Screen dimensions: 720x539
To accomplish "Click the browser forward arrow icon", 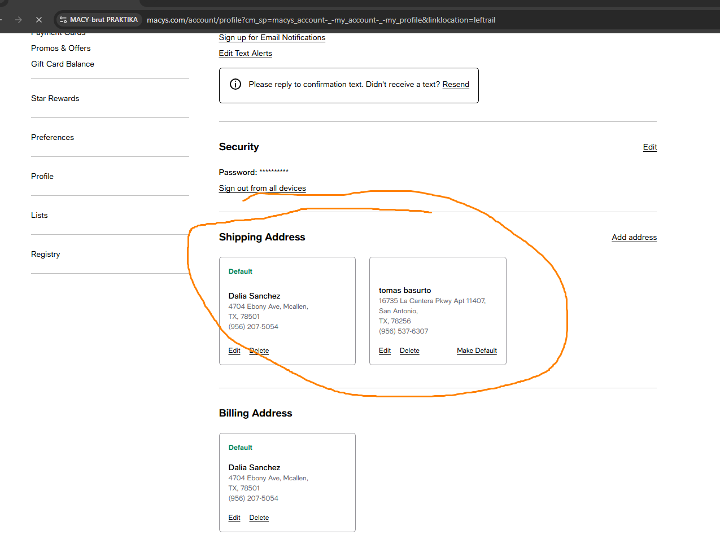I will point(19,20).
